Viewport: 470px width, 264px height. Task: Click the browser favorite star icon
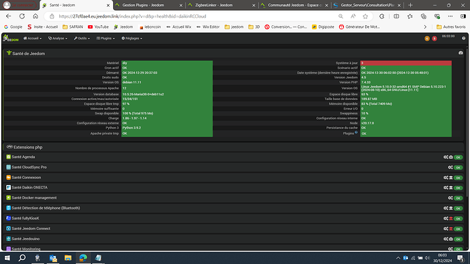pos(365,16)
